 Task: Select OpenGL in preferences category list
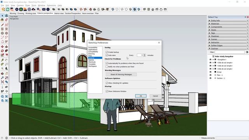91,60
